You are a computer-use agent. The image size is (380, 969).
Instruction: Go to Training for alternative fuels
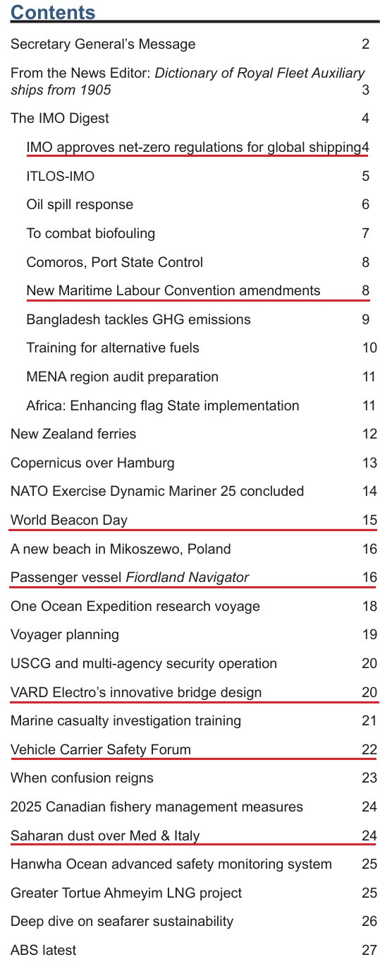(x=113, y=347)
